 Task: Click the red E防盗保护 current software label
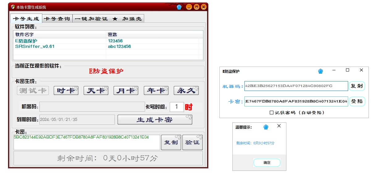[x=106, y=71]
